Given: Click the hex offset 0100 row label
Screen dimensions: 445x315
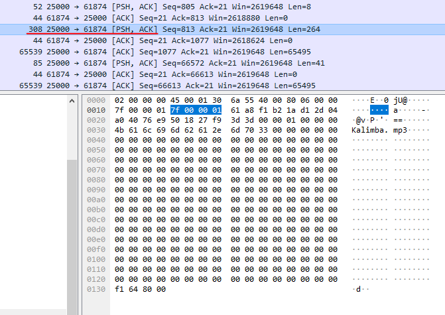Looking at the screenshot, I should tap(96, 259).
